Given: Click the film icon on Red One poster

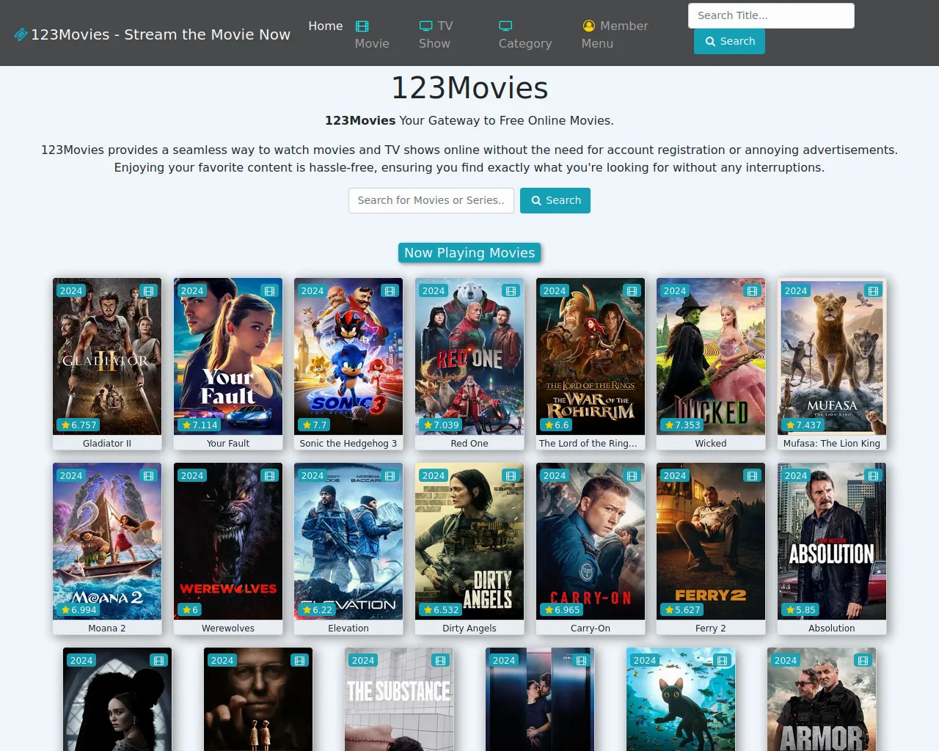Looking at the screenshot, I should click(x=511, y=291).
